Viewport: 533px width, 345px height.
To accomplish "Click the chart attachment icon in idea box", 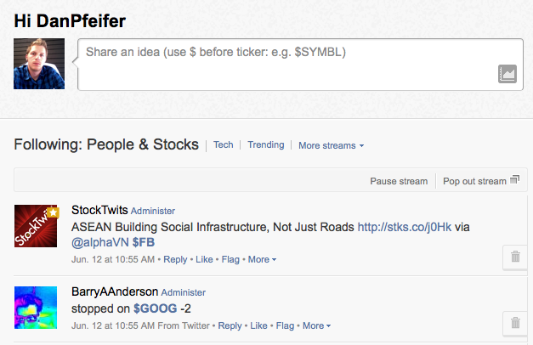I will click(507, 74).
